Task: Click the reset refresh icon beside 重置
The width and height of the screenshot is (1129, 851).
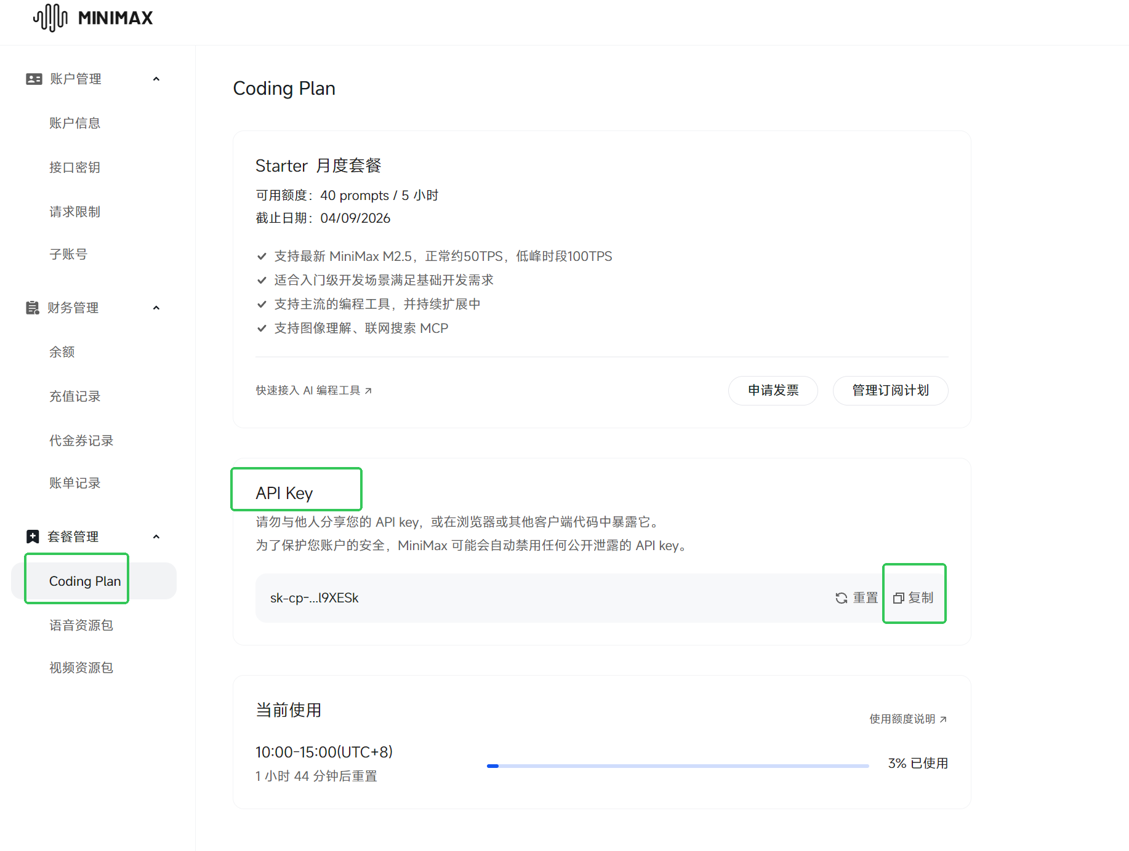Action: [x=842, y=598]
